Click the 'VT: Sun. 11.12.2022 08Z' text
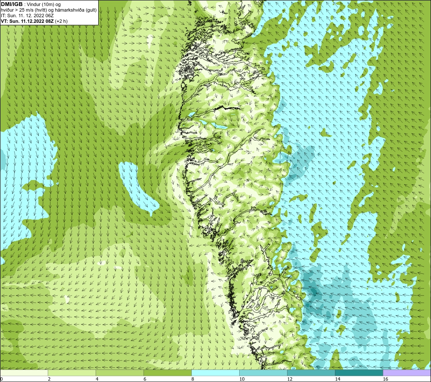 (x=27, y=21)
